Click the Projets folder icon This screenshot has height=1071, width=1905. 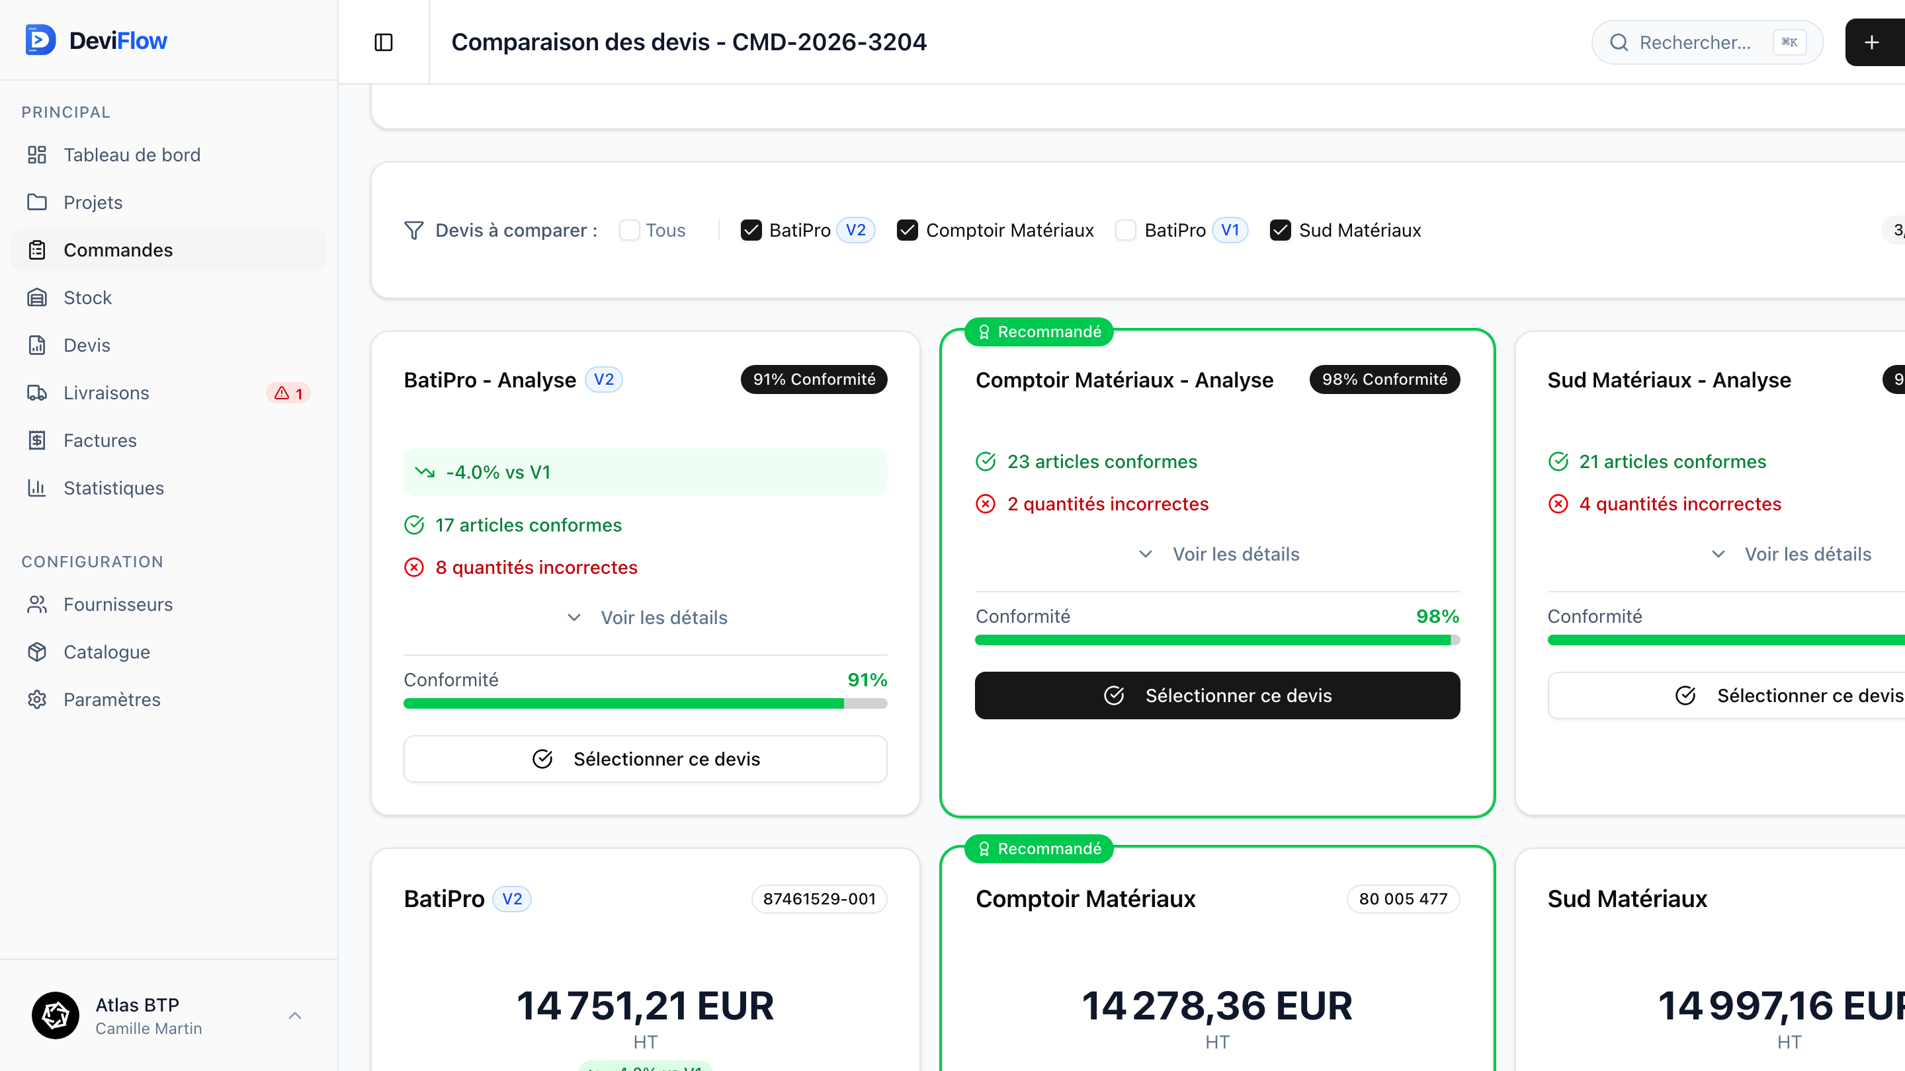[x=37, y=202]
